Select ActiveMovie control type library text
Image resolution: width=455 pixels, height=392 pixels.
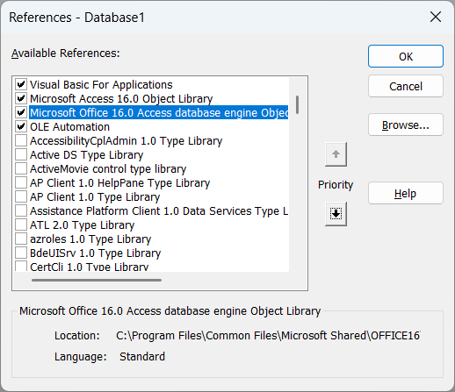(x=108, y=169)
